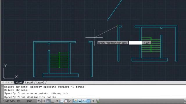Toggle Show/Hide Lineweight status button
The height and width of the screenshot is (104, 186).
pyautogui.click(x=84, y=101)
